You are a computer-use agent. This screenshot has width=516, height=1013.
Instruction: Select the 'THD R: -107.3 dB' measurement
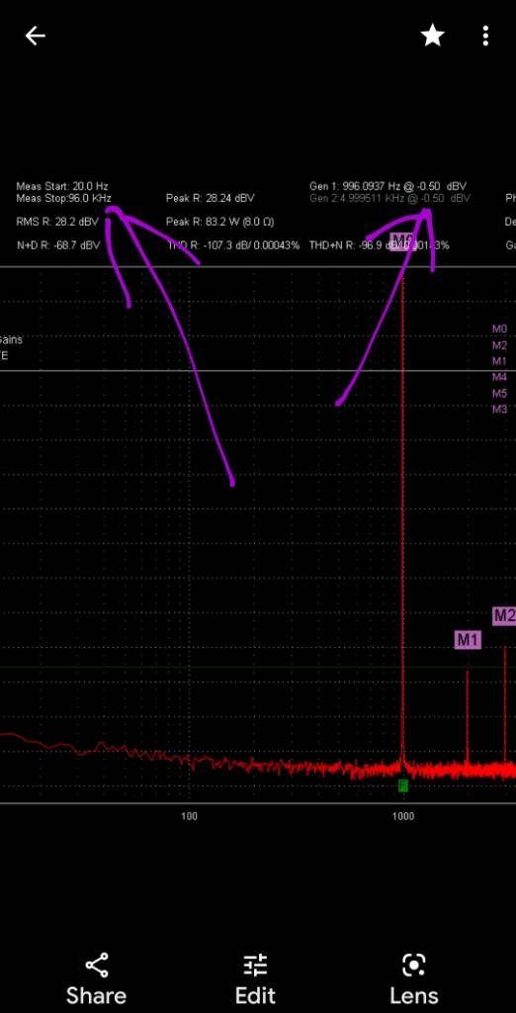point(233,245)
